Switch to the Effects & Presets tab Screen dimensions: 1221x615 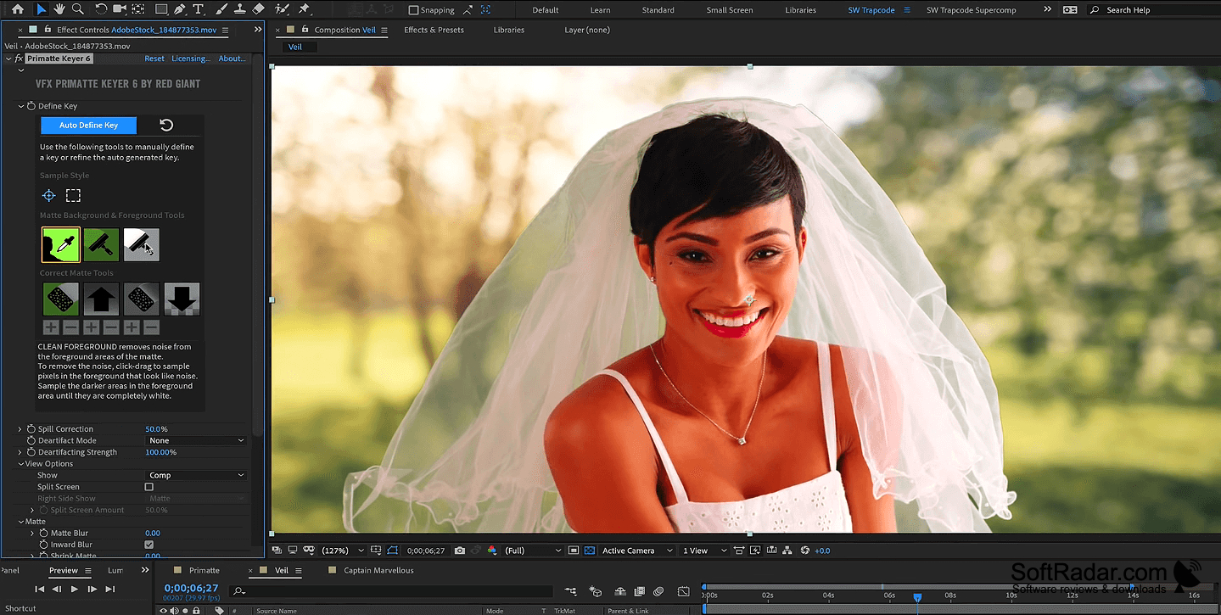tap(434, 30)
